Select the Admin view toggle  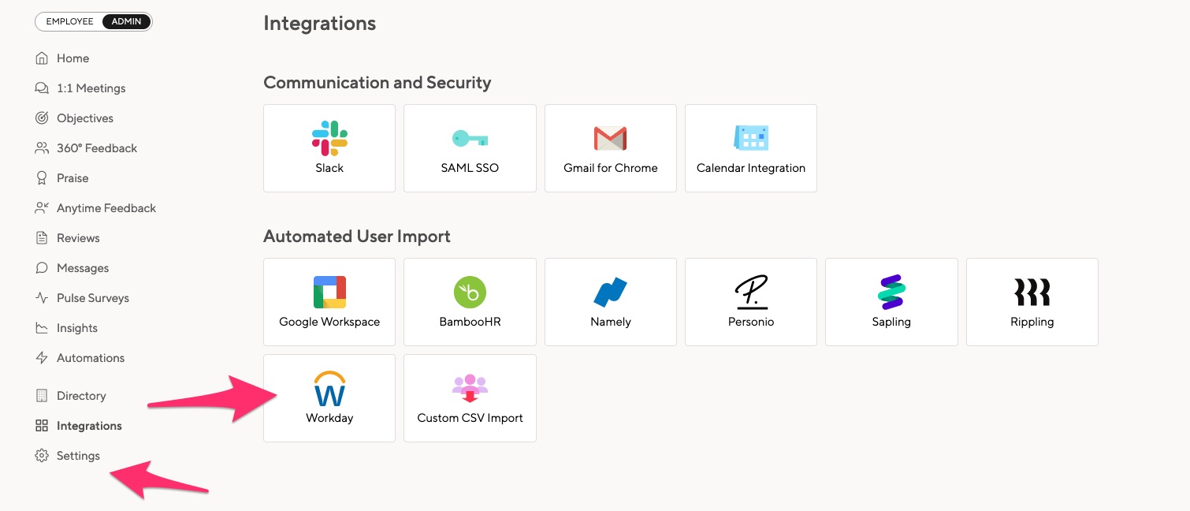click(x=125, y=21)
